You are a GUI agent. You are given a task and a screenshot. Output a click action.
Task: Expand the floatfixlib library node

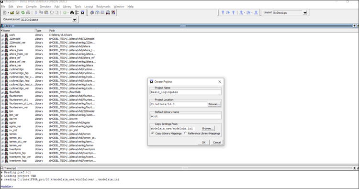2,92
